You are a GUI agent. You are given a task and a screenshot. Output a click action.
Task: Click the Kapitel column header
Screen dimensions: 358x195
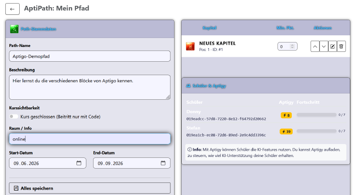209,28
